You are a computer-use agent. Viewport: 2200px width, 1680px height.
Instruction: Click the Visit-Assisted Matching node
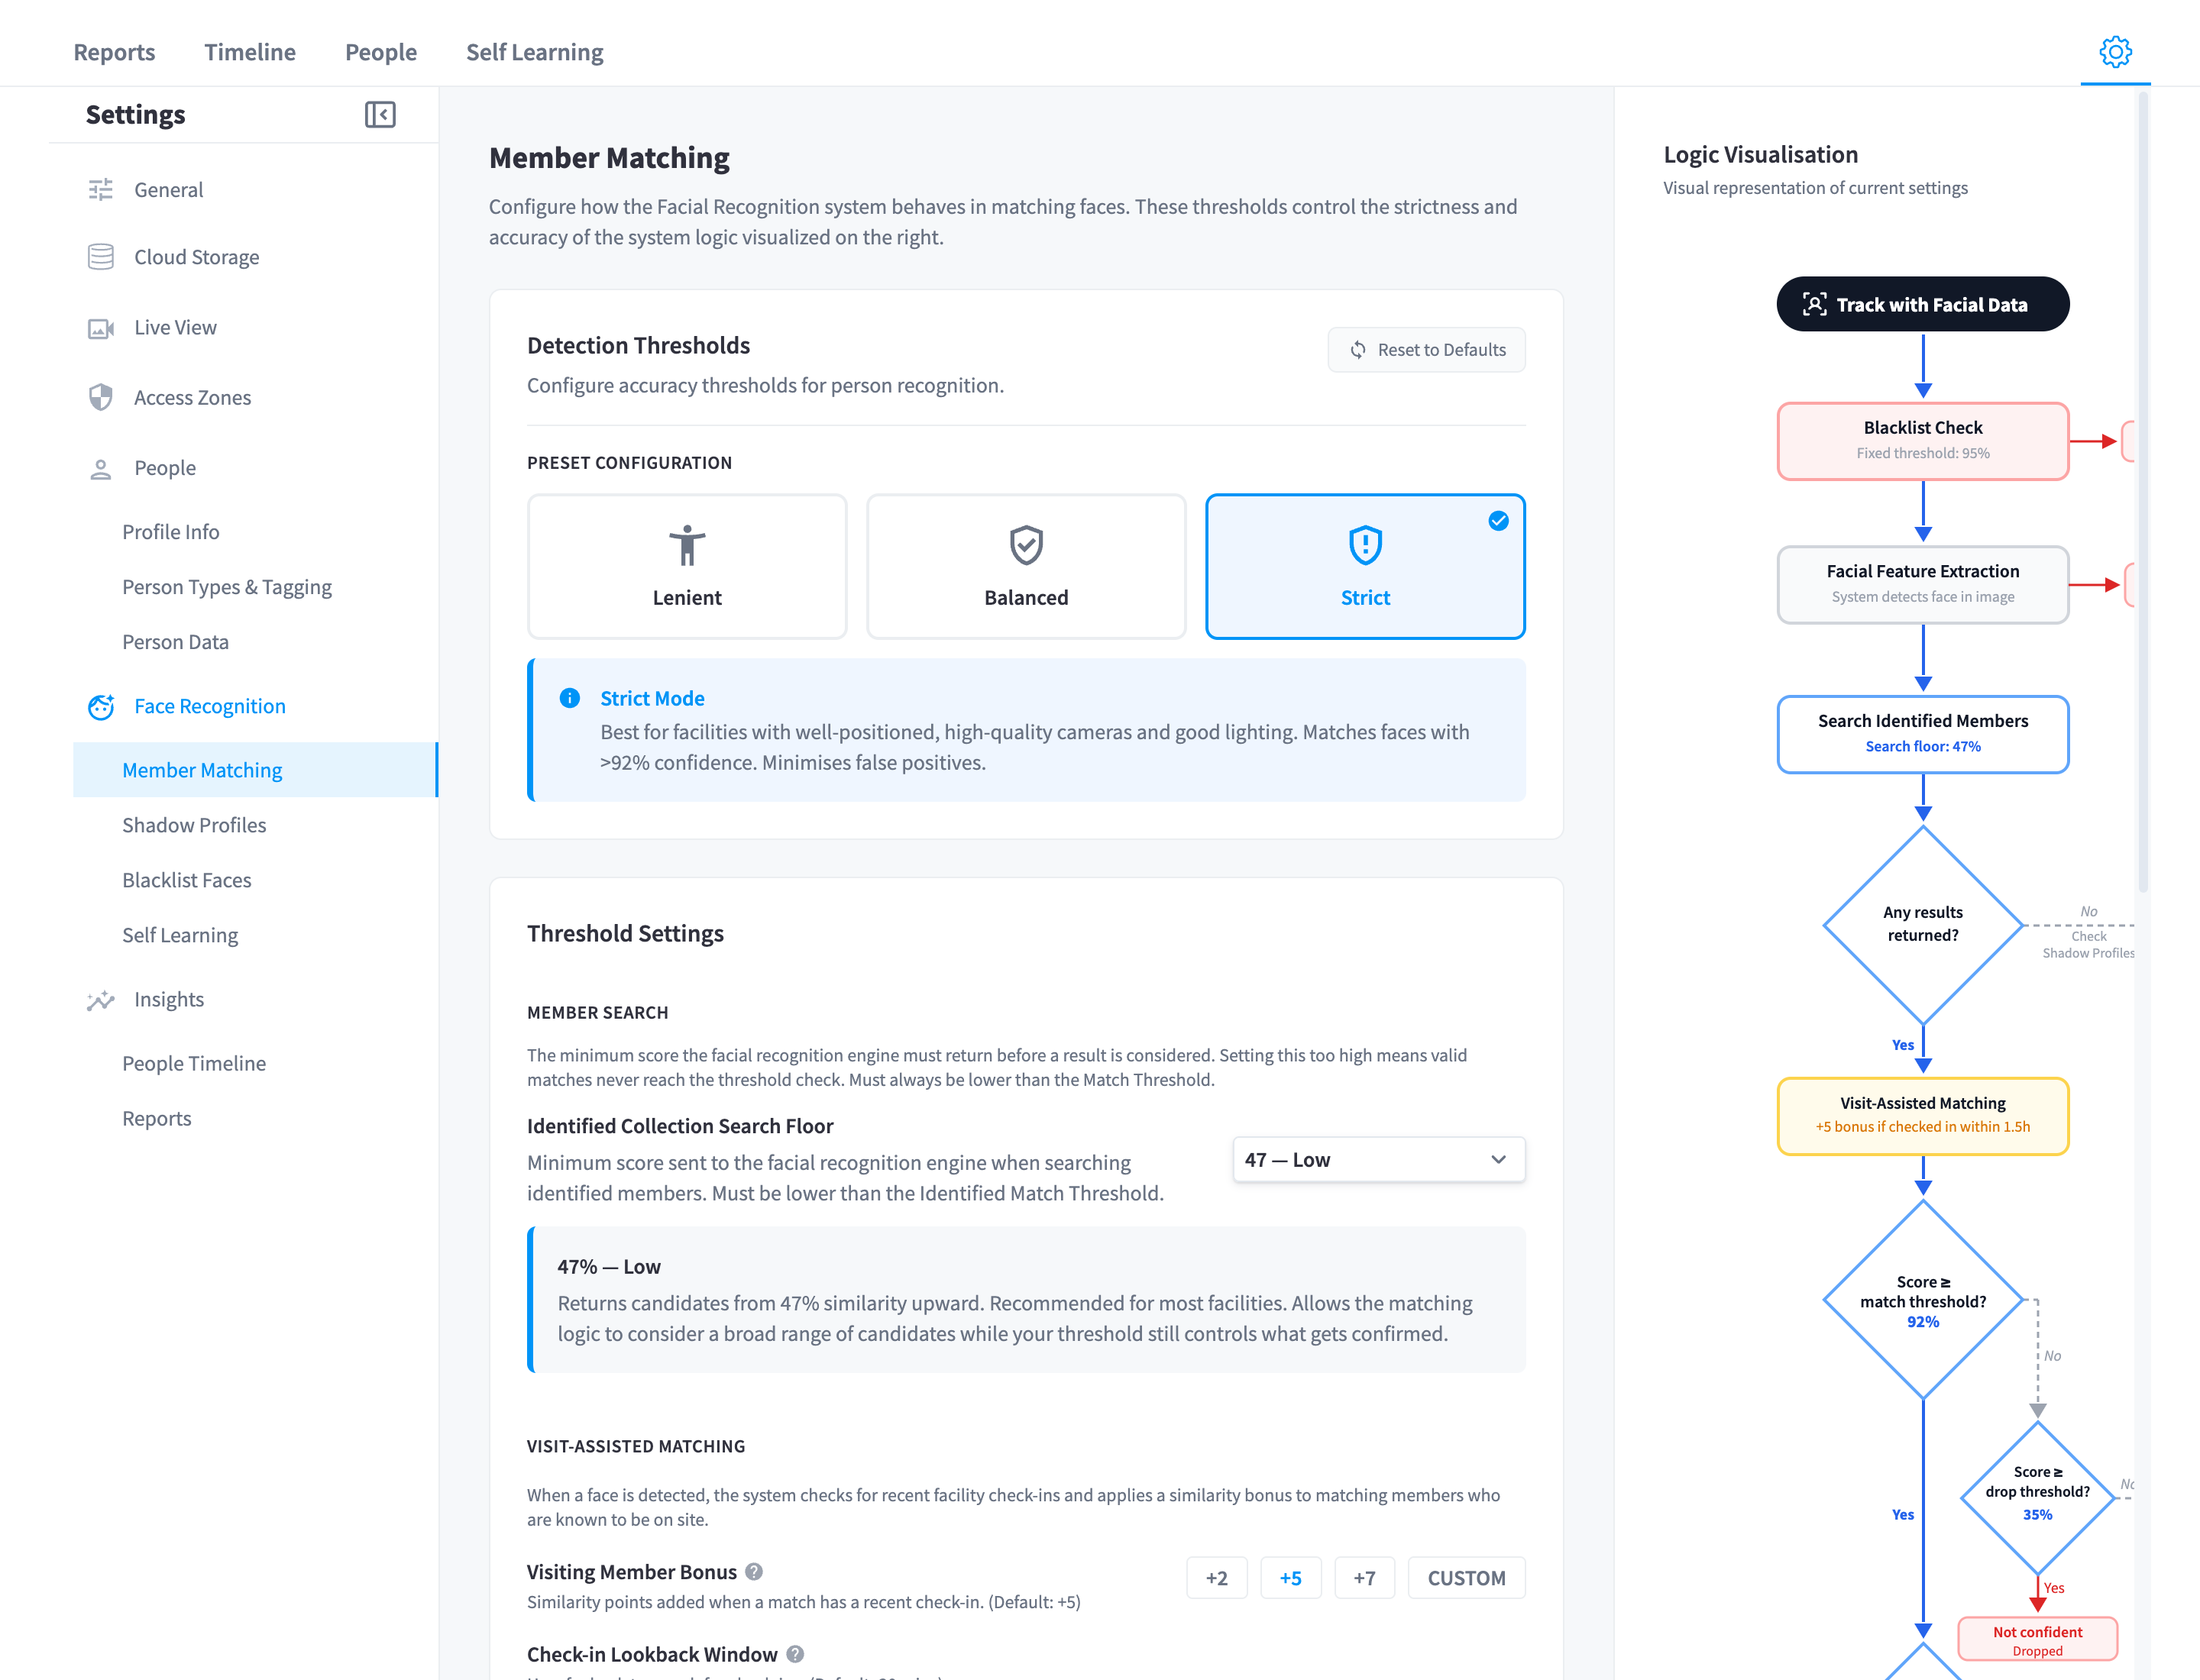click(x=1922, y=1116)
